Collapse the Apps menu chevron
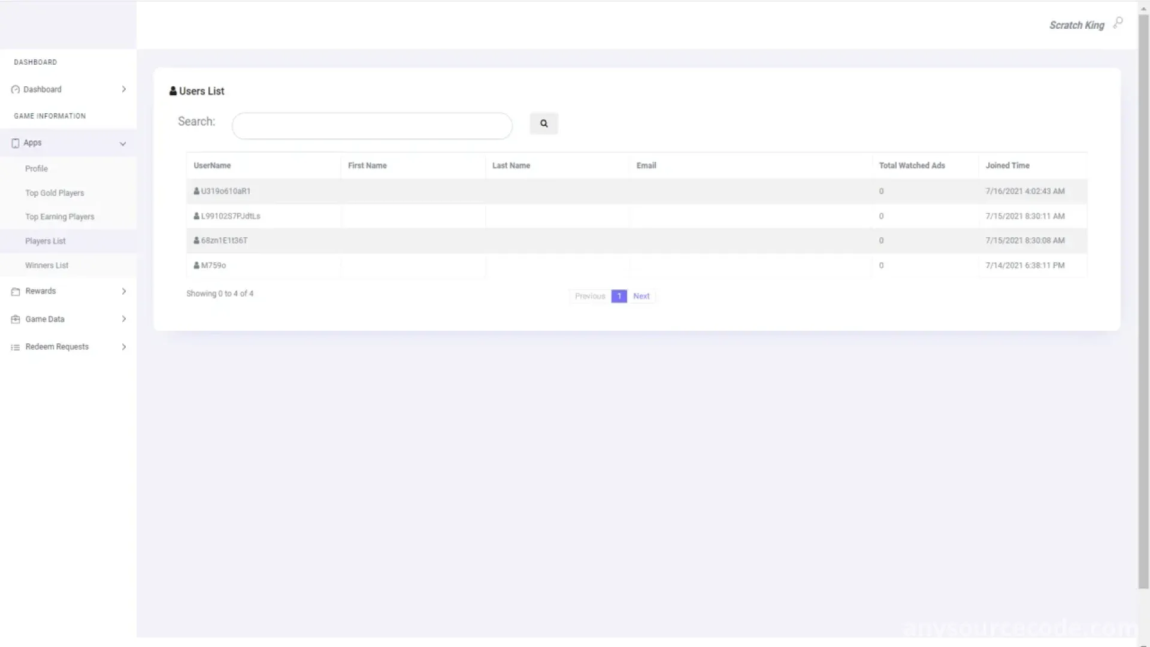Image resolution: width=1150 pixels, height=647 pixels. coord(123,144)
